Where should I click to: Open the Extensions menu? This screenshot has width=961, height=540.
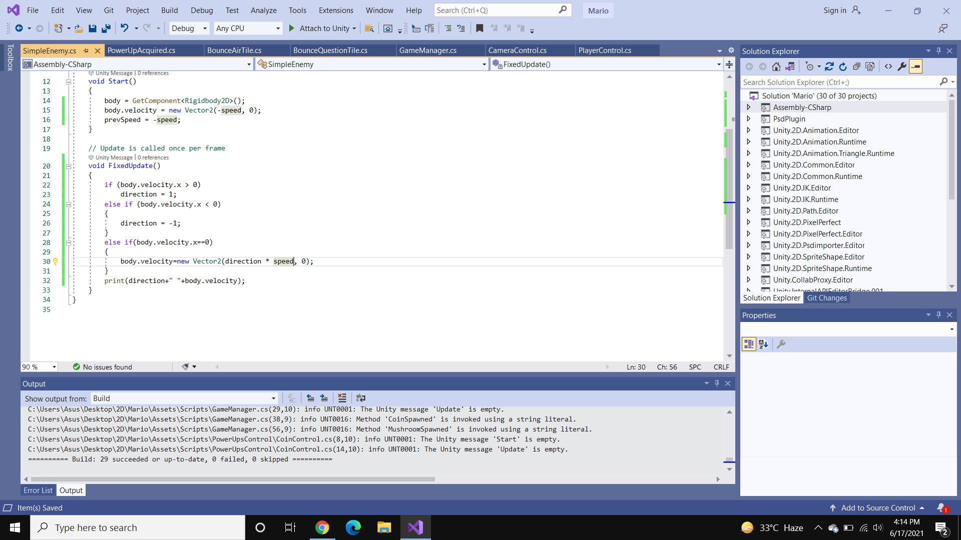click(x=336, y=10)
